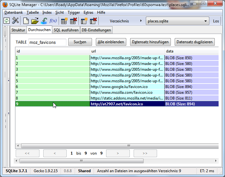Screen dimensions: 225x177
Task: Sort by the url column header
Action: click(127, 51)
